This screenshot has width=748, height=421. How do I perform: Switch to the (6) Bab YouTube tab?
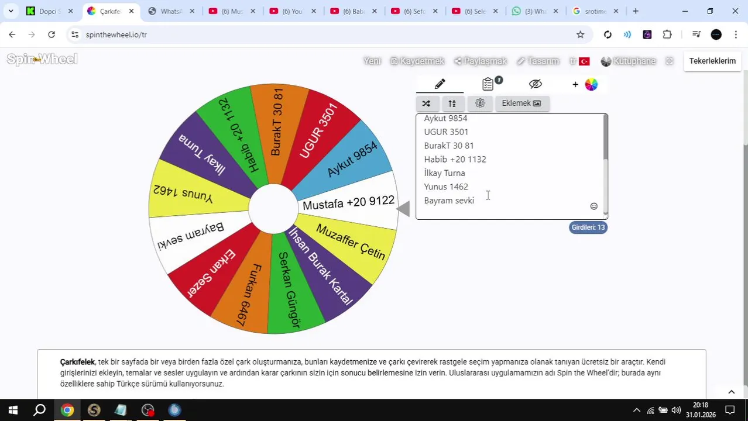pos(353,11)
